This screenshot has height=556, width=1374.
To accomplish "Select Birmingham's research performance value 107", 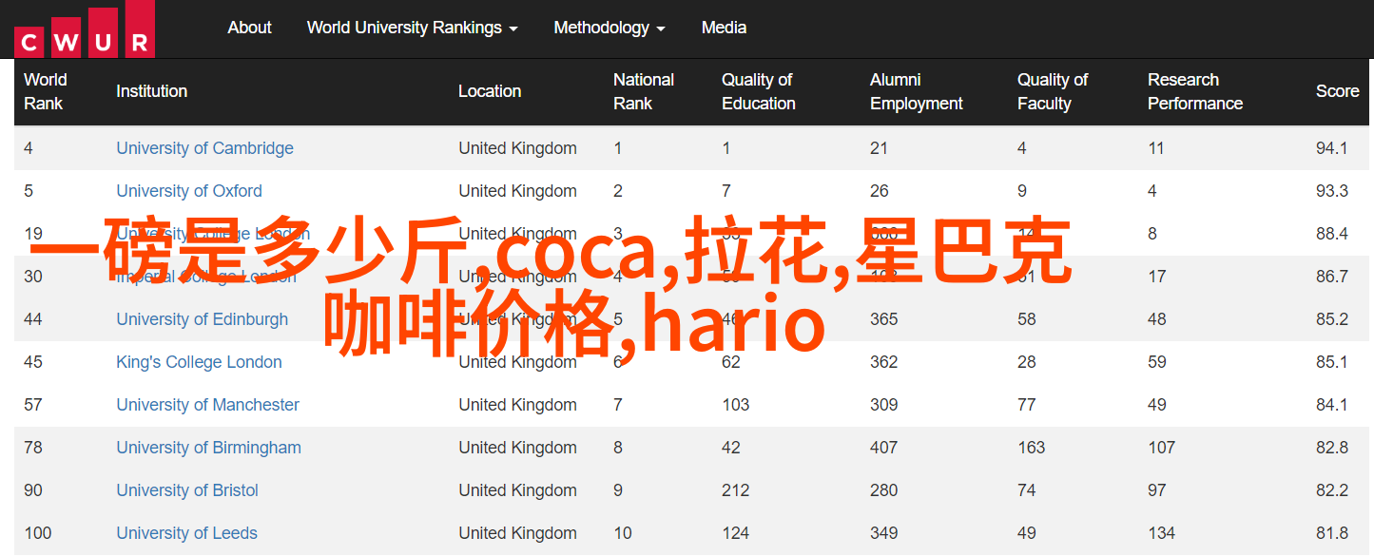I will (x=1162, y=448).
